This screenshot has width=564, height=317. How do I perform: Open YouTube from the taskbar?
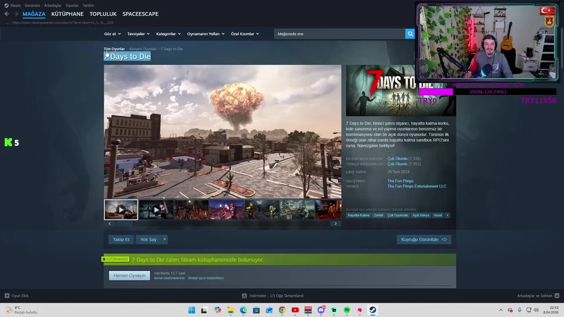(x=295, y=310)
